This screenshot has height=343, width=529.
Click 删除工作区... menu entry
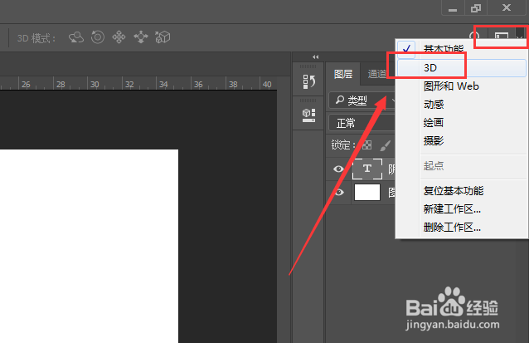(x=461, y=228)
